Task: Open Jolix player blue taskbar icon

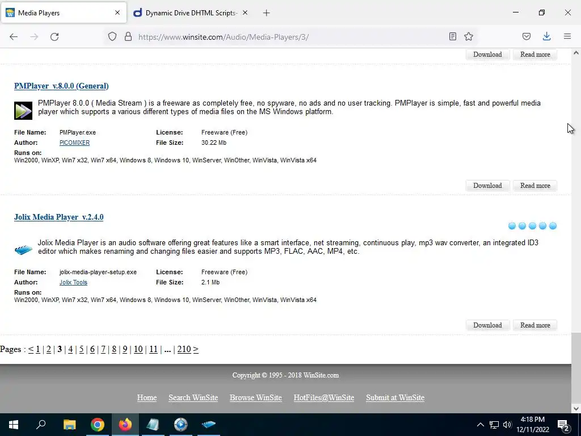Action: tap(209, 425)
